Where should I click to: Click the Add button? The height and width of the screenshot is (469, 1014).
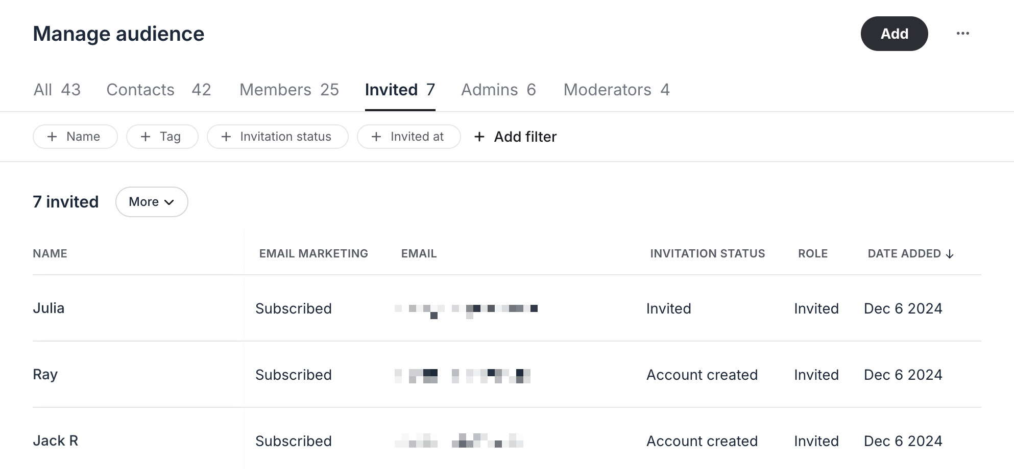(x=894, y=33)
